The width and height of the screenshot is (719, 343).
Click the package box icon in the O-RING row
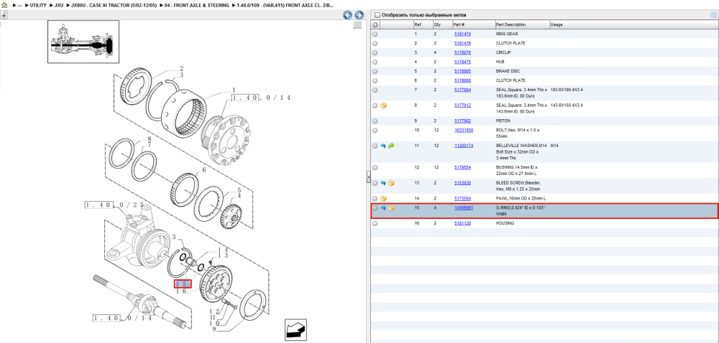click(391, 208)
